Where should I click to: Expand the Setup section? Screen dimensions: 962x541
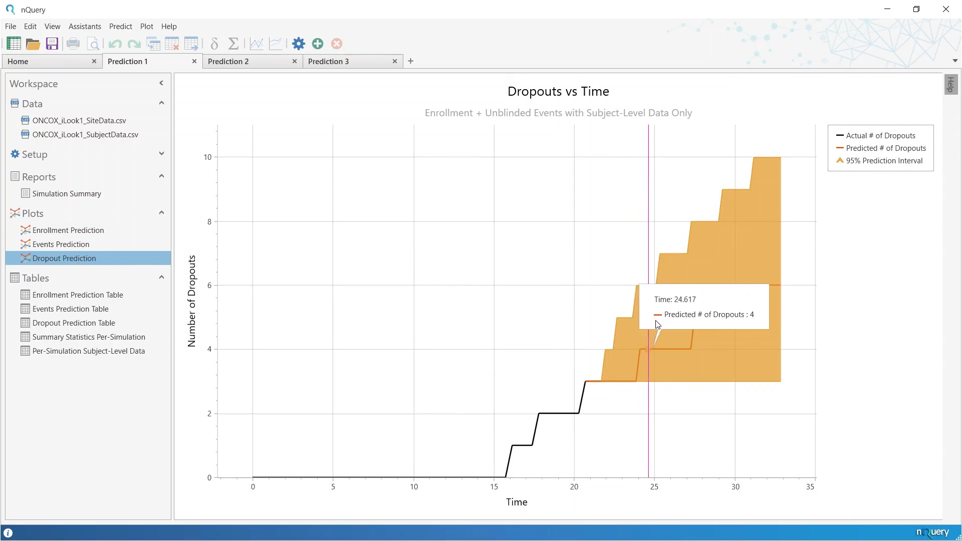(x=161, y=154)
